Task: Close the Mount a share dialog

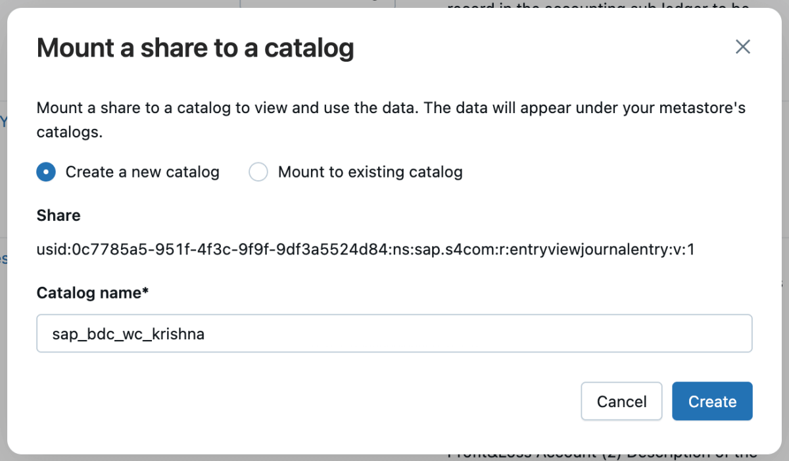Action: (x=742, y=47)
